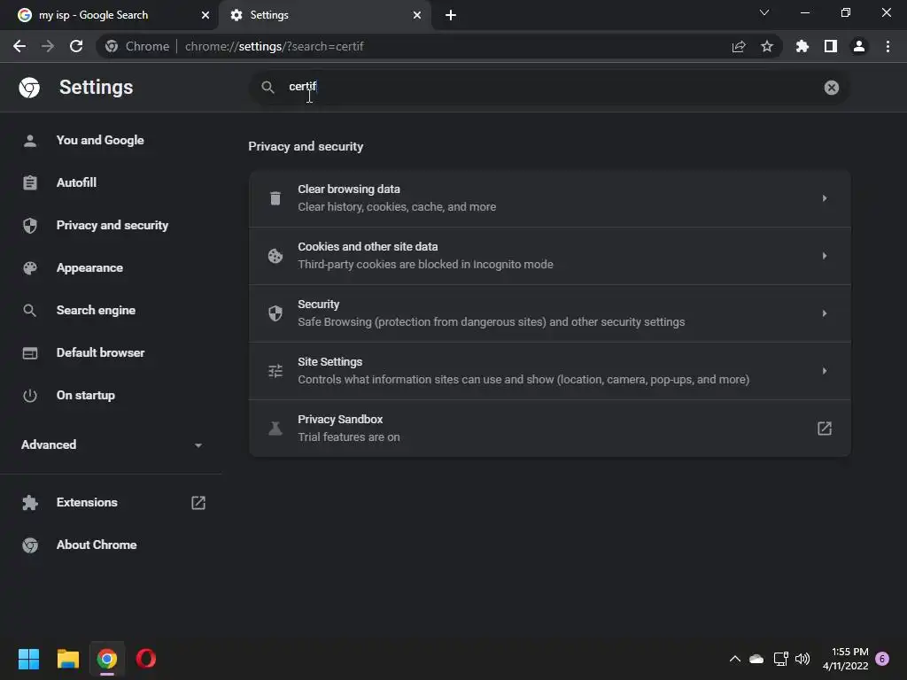Open network status tray icon
The image size is (907, 680).
(x=781, y=659)
